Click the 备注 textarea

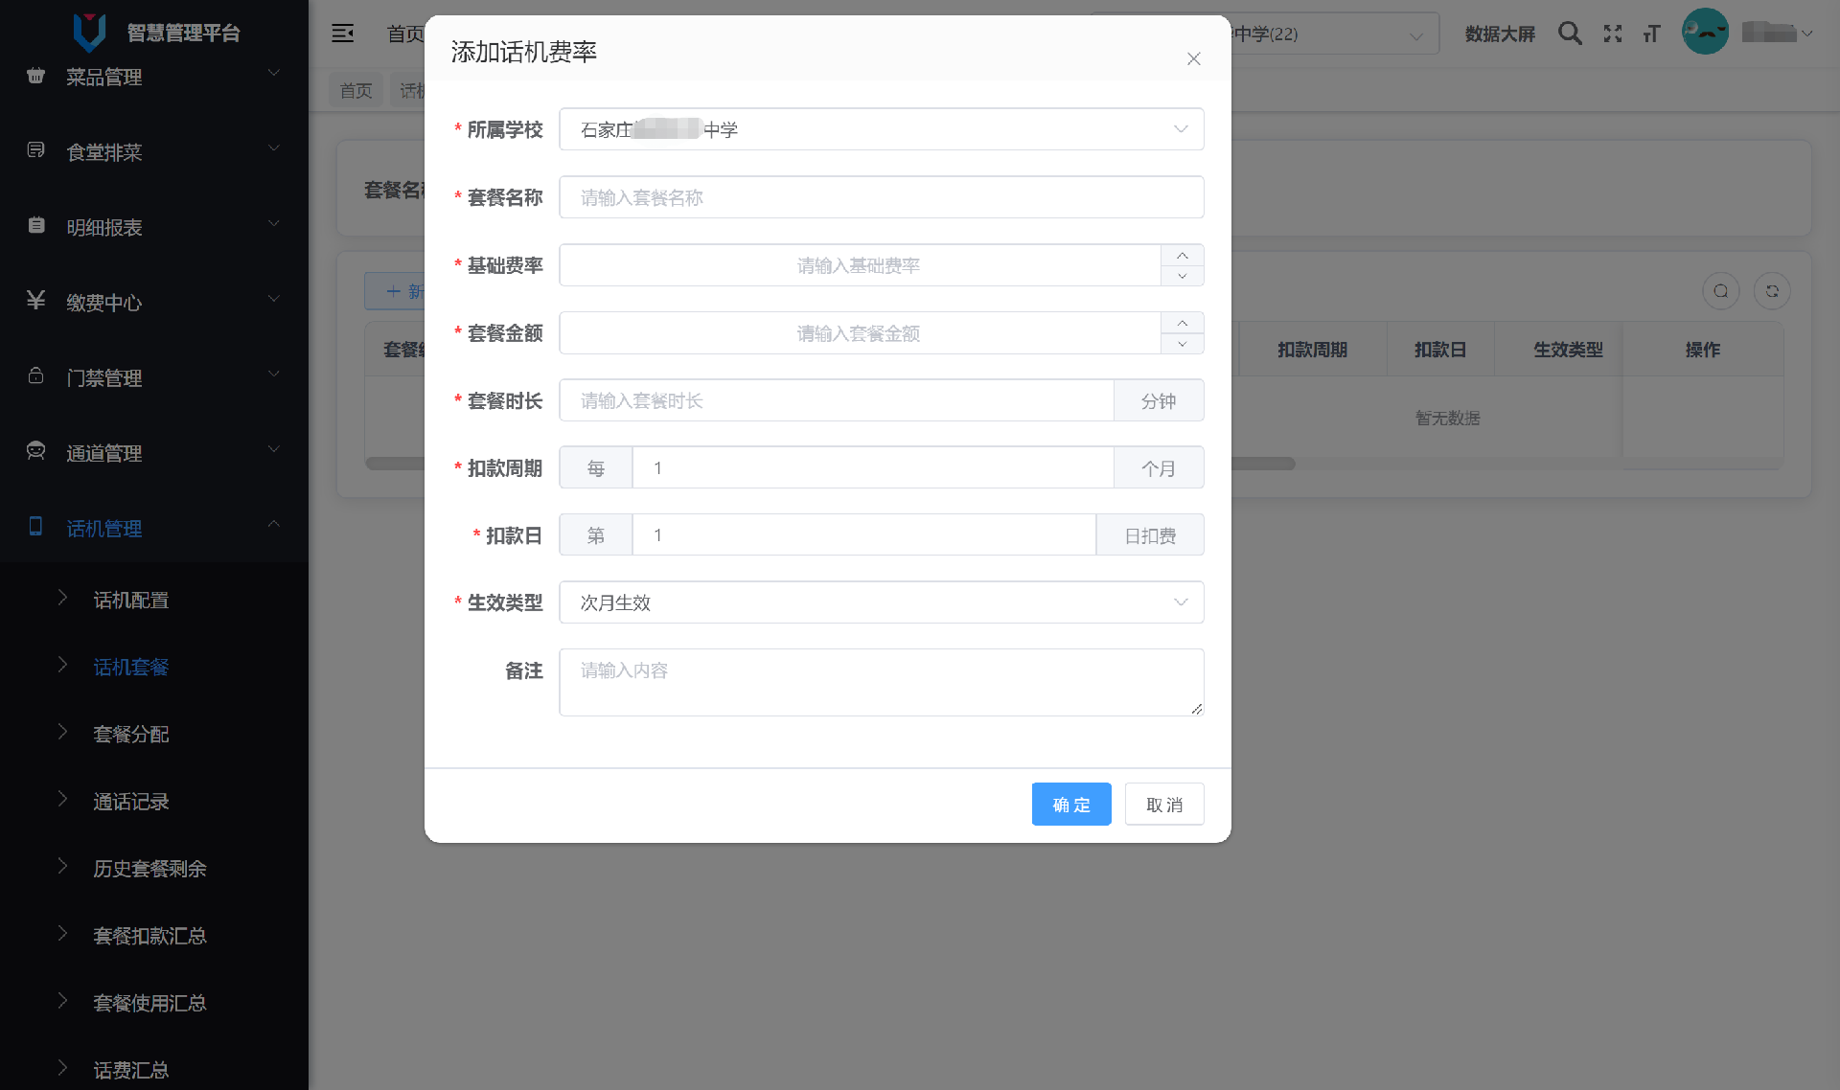click(881, 682)
